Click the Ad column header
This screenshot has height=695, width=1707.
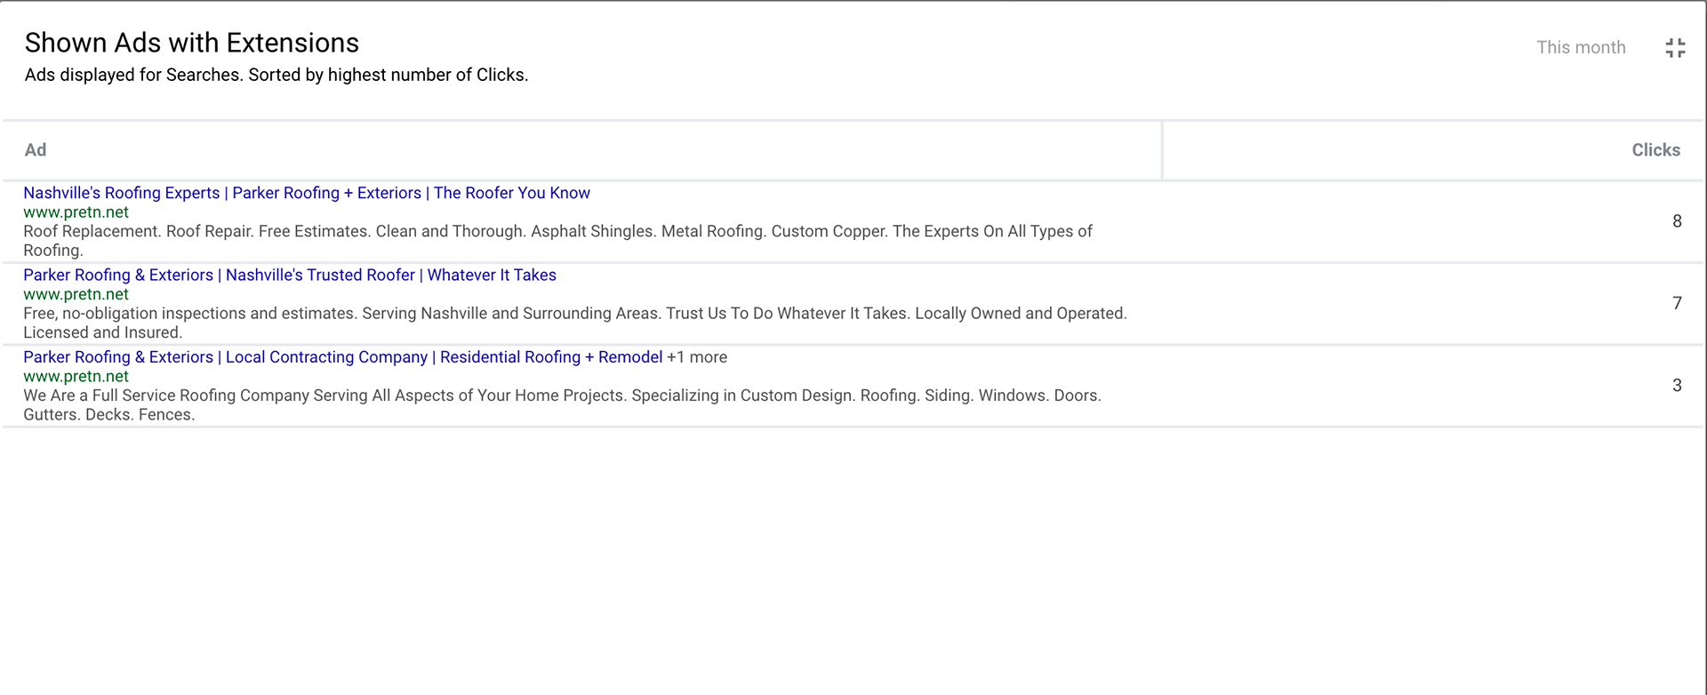tap(36, 150)
